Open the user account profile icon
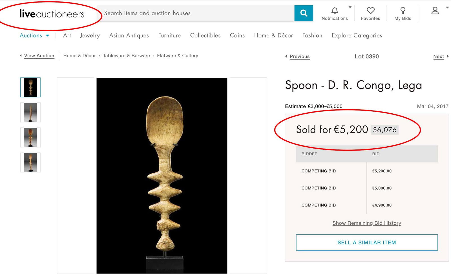451x280 pixels. [435, 11]
